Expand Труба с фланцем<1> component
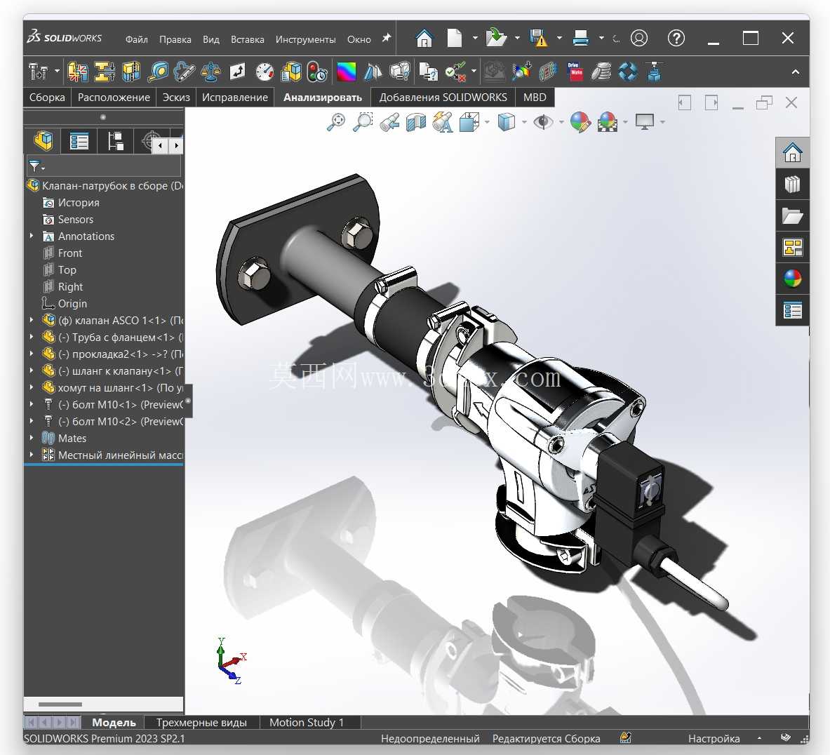Image resolution: width=830 pixels, height=755 pixels. coord(32,338)
